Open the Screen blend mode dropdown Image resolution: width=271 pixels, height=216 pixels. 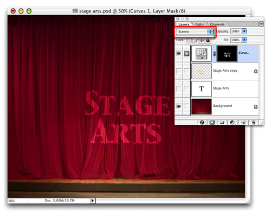coord(195,31)
